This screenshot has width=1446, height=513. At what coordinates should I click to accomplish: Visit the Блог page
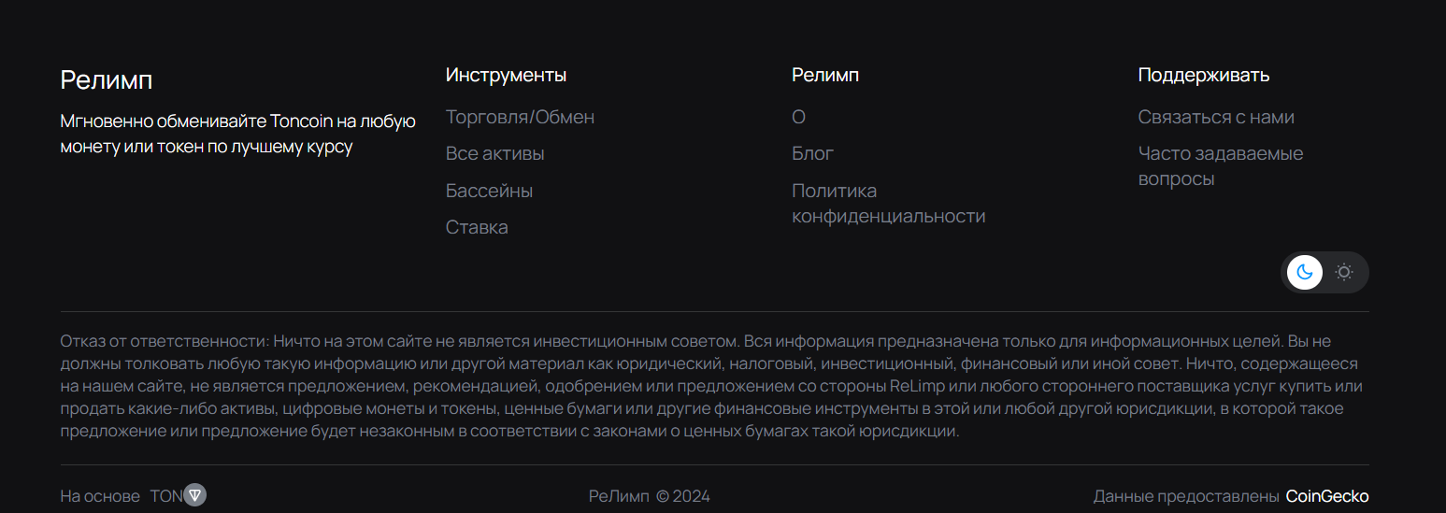pos(812,153)
